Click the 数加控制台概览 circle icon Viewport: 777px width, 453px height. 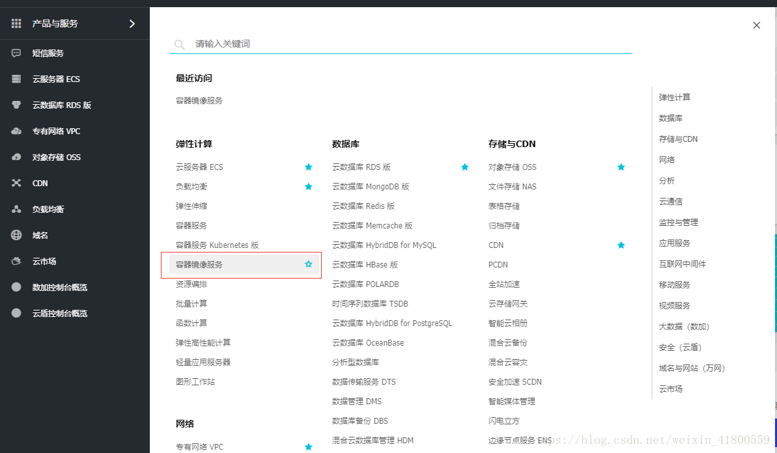point(16,286)
